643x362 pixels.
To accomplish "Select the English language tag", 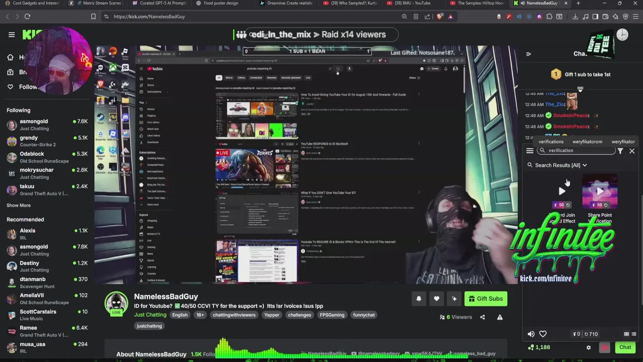I will [x=180, y=315].
